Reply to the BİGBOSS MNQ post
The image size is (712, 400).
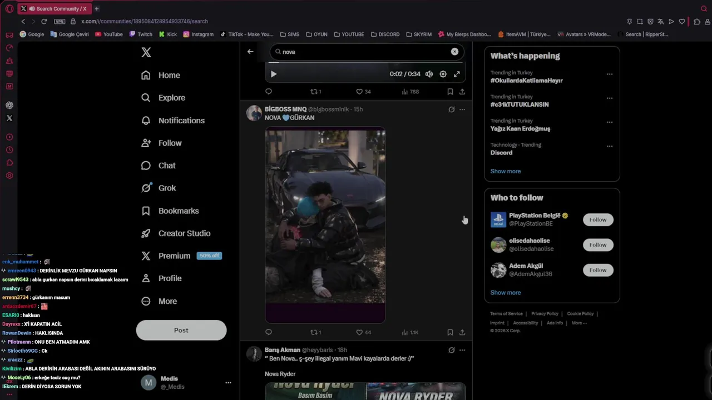269,332
